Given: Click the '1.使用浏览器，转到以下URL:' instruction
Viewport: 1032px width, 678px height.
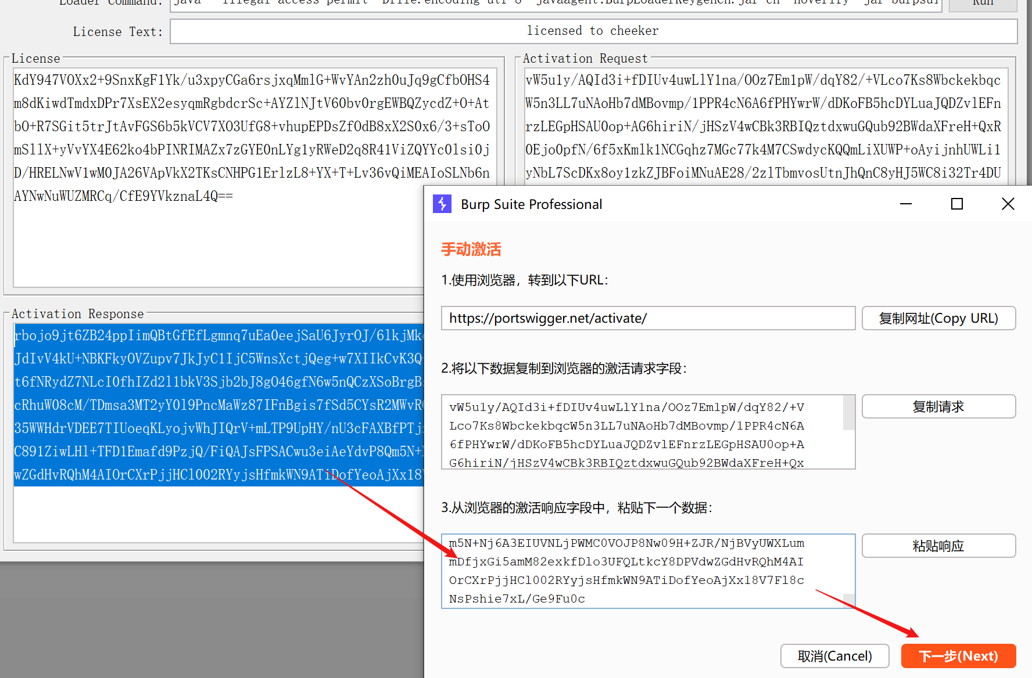Looking at the screenshot, I should click(525, 280).
